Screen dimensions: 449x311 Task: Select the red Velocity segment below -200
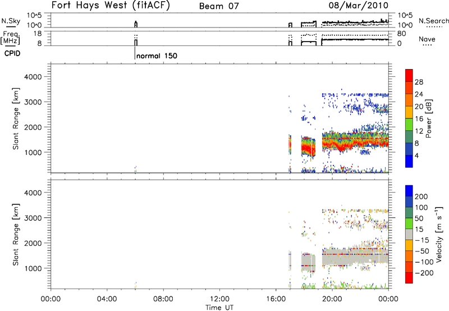tap(409, 278)
